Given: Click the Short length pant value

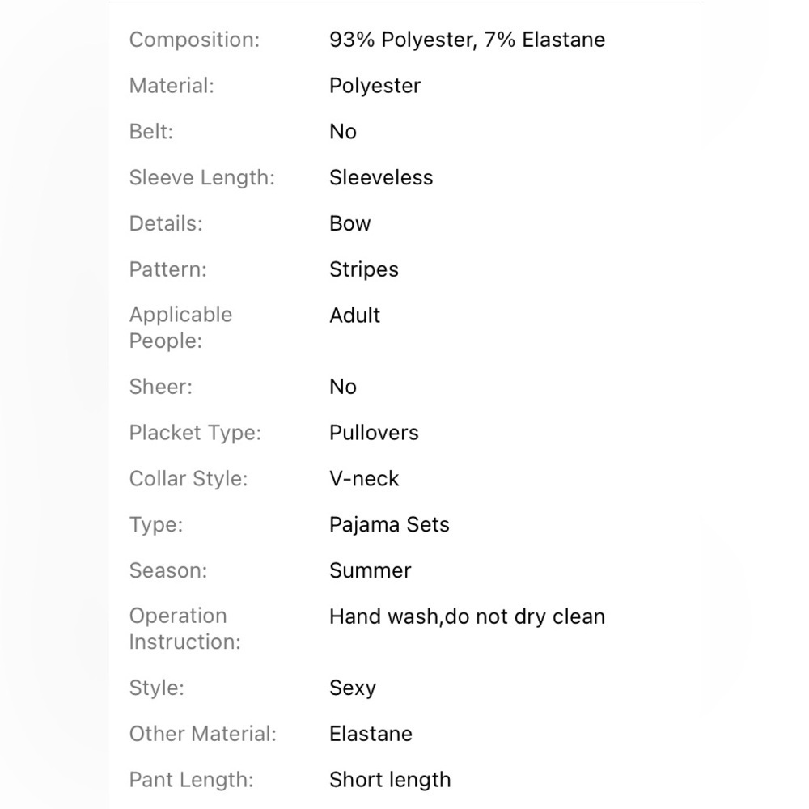Looking at the screenshot, I should tap(390, 780).
